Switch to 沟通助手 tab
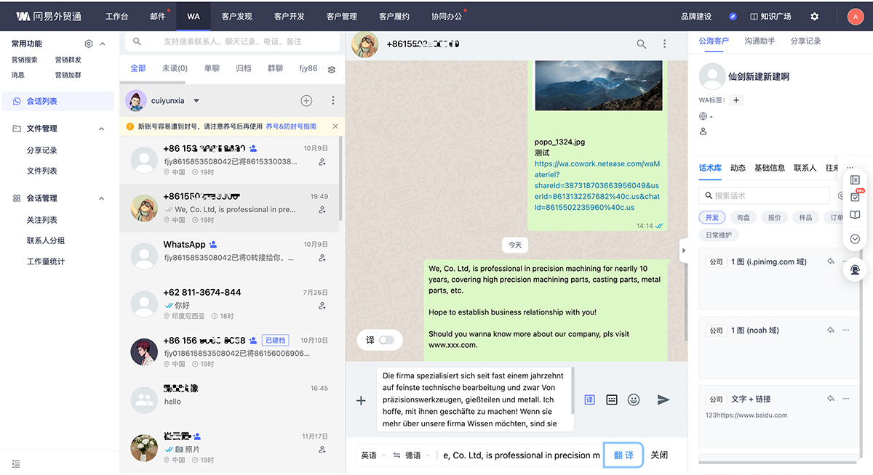Viewport: 873px width, 475px height. (x=760, y=41)
